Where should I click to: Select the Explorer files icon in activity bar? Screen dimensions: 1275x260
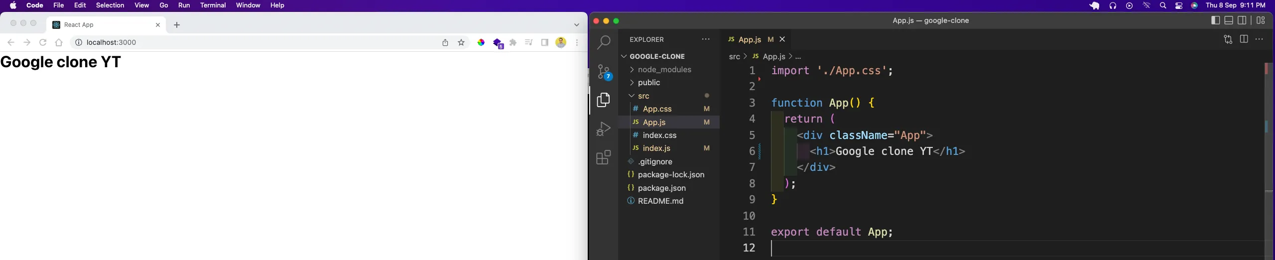click(604, 100)
